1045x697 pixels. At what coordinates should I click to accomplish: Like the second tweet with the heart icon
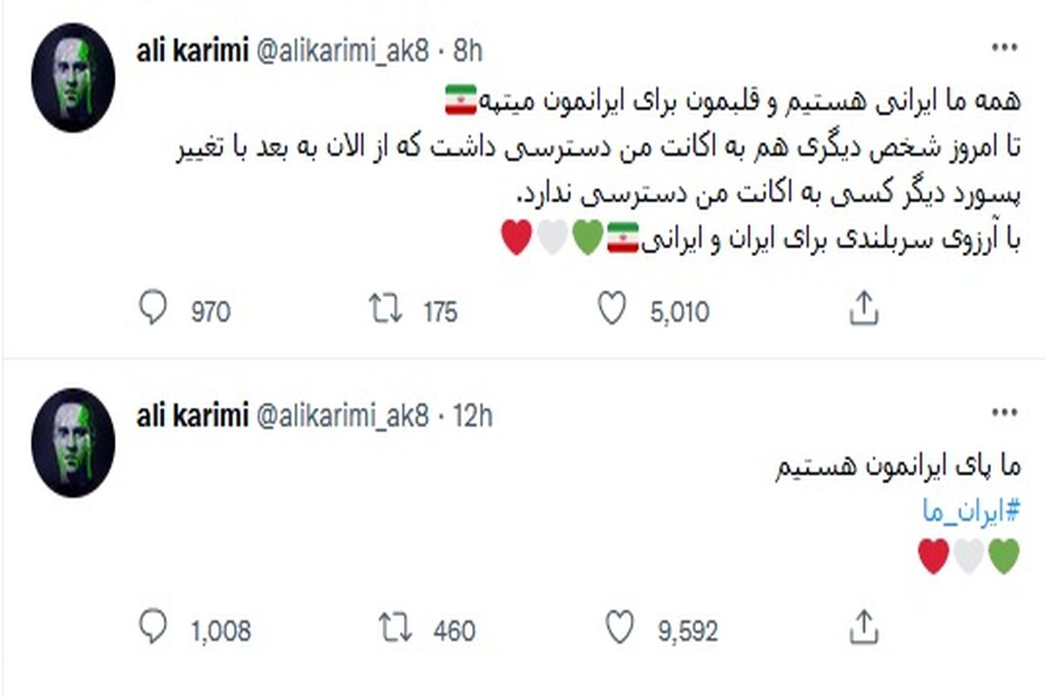pos(620,620)
